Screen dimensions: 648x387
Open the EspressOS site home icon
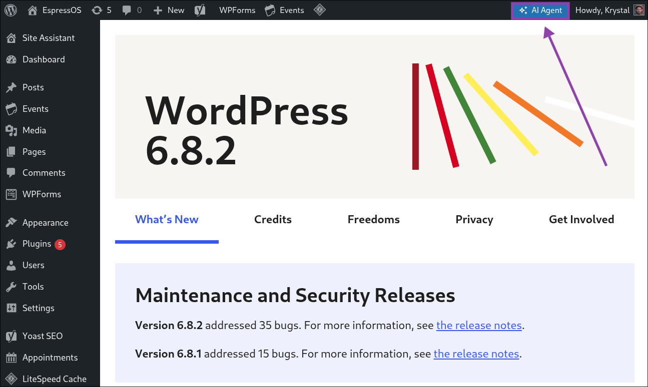pos(33,10)
